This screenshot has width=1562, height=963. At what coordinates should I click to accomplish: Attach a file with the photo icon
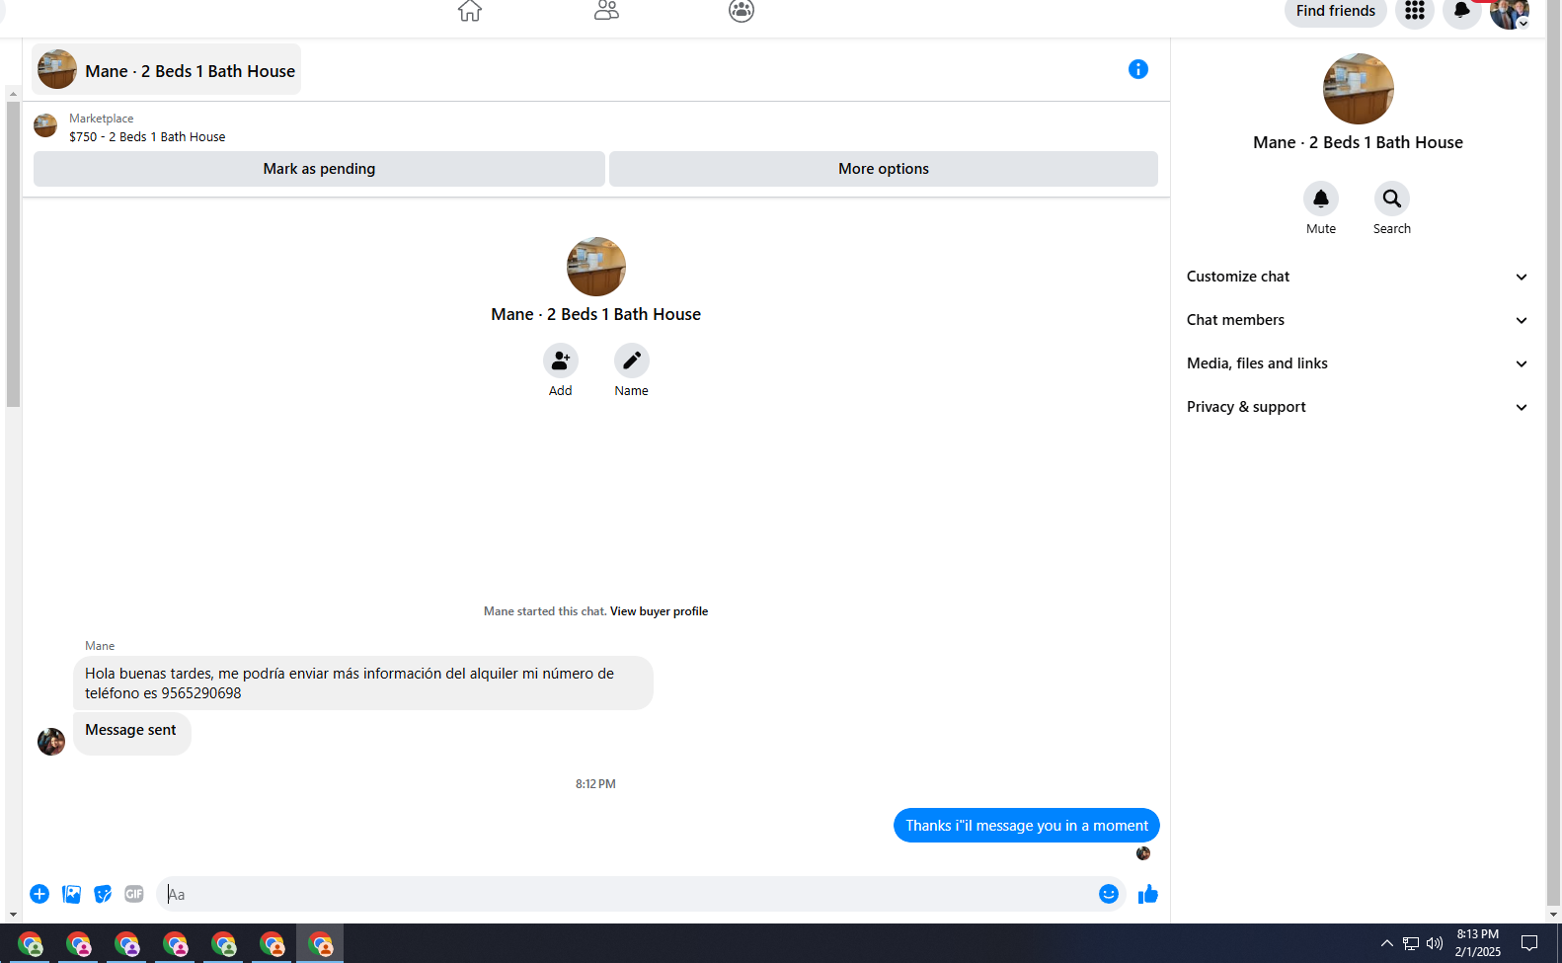coord(71,894)
